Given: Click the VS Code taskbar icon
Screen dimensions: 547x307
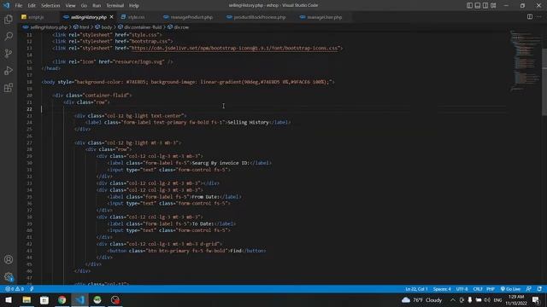Looking at the screenshot, I should click(x=79, y=300).
